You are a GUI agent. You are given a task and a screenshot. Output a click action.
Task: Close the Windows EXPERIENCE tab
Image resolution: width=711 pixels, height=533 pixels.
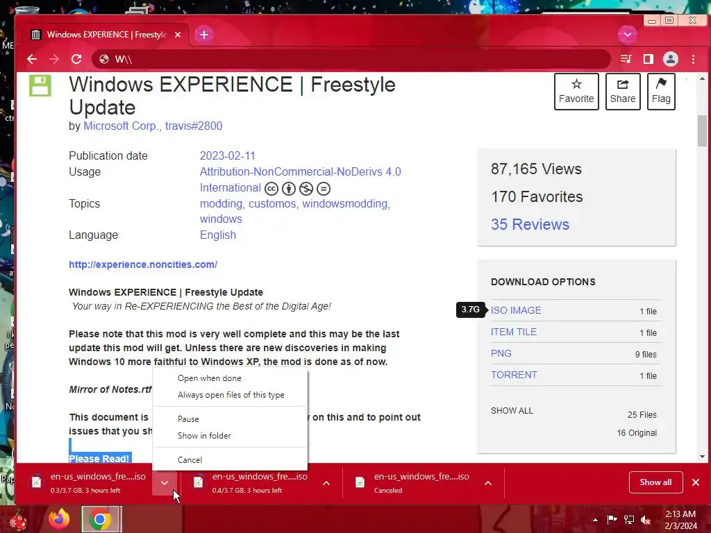pos(178,35)
